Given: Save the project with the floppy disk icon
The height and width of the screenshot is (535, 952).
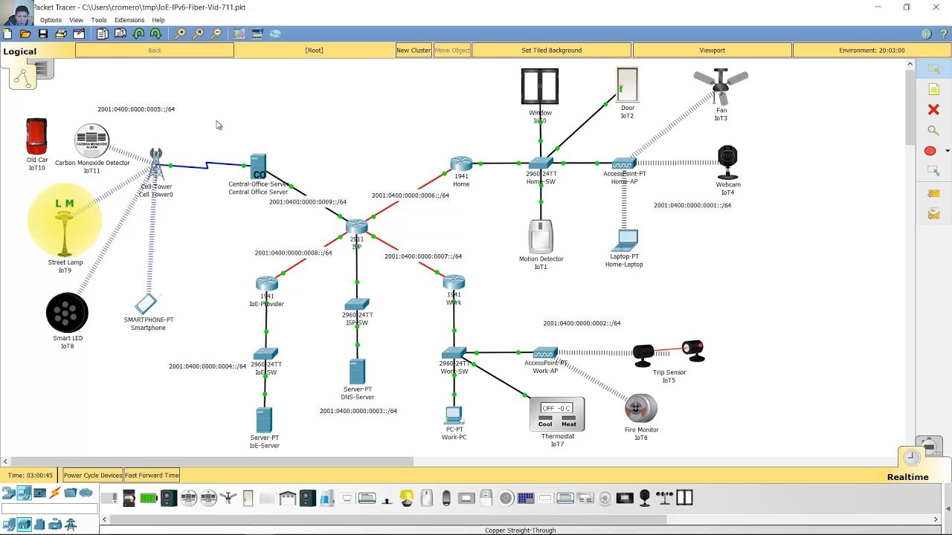Looking at the screenshot, I should [43, 33].
